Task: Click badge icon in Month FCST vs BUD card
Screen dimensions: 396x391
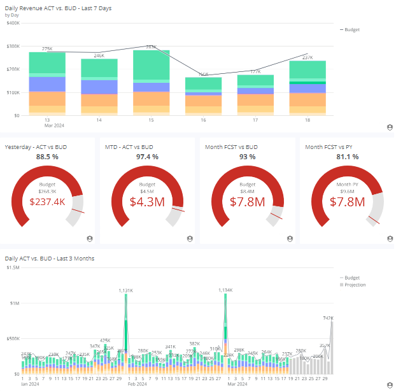Action: click(290, 238)
